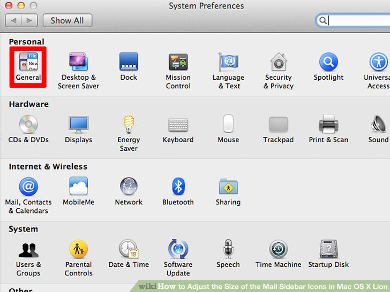Open Users & Groups preferences

tap(28, 259)
